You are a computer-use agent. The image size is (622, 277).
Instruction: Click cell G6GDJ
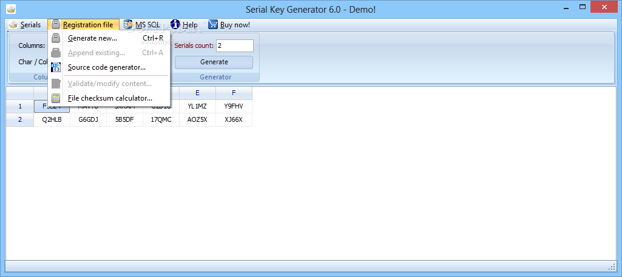tap(88, 119)
